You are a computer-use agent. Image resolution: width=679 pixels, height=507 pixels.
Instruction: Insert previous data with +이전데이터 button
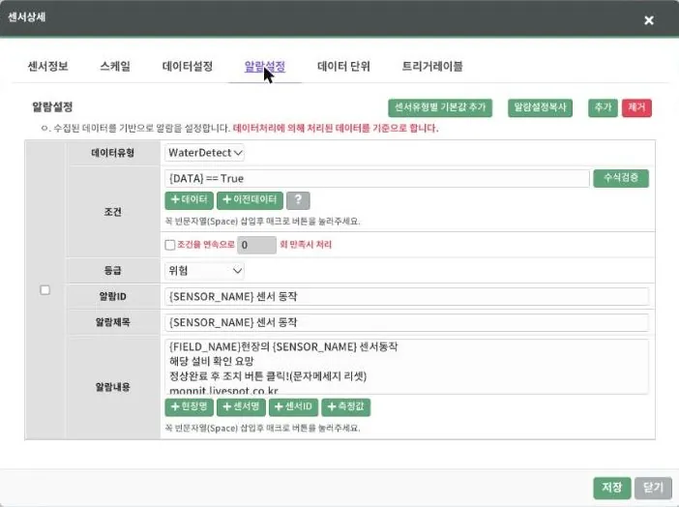[x=250, y=200]
